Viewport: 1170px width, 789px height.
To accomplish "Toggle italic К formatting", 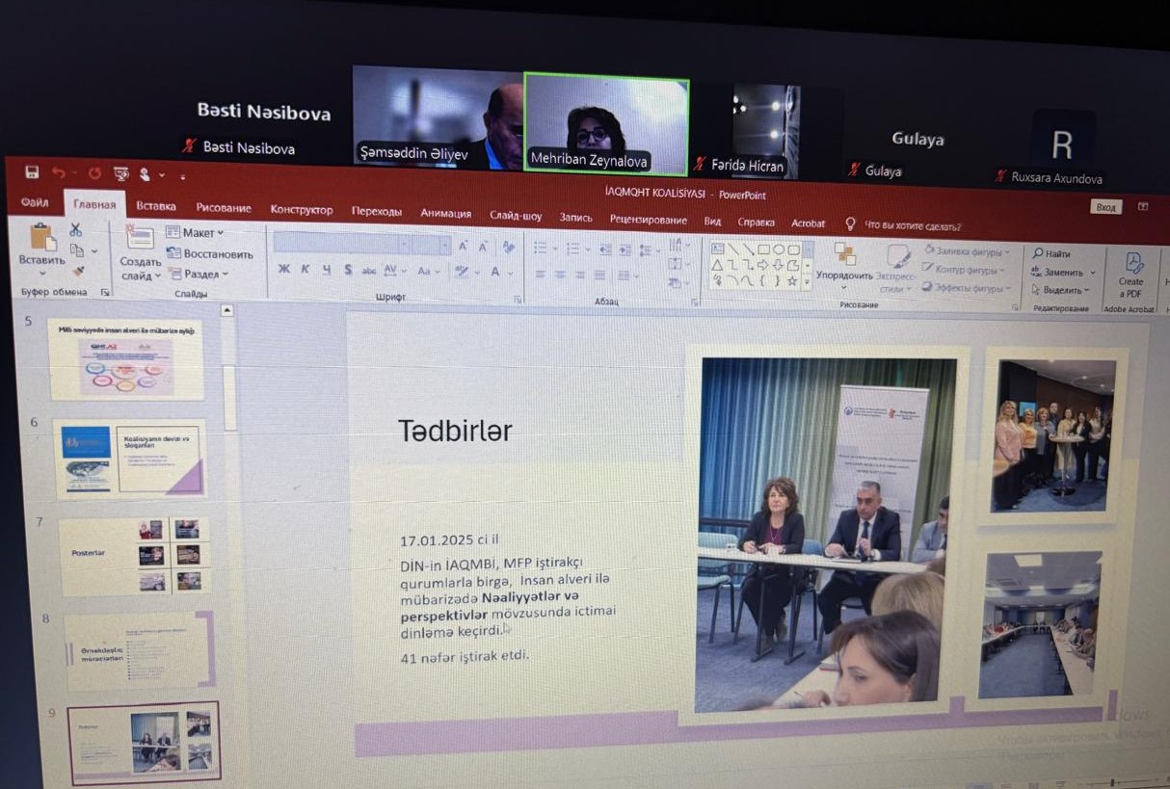I will (x=305, y=270).
